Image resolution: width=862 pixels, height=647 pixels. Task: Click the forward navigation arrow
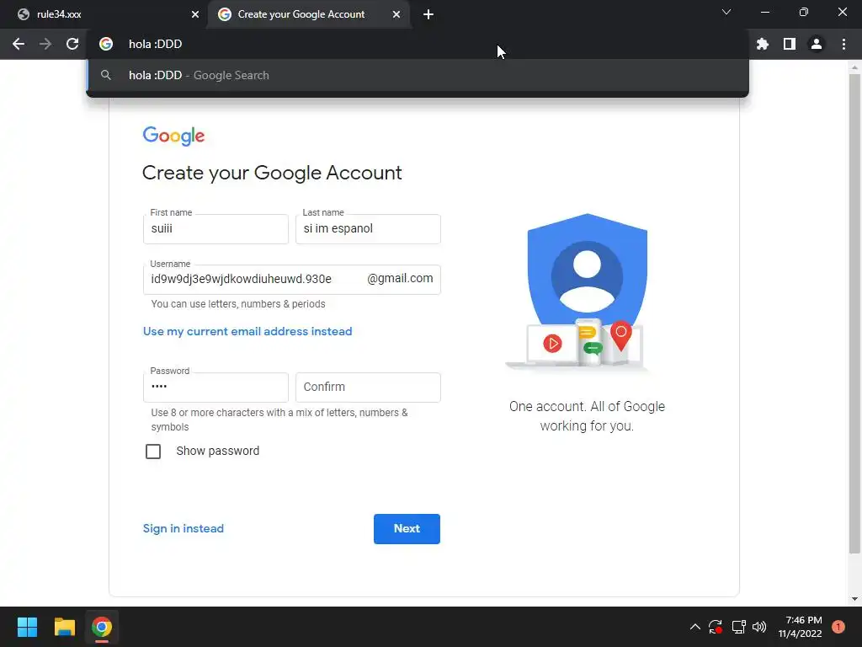coord(45,44)
